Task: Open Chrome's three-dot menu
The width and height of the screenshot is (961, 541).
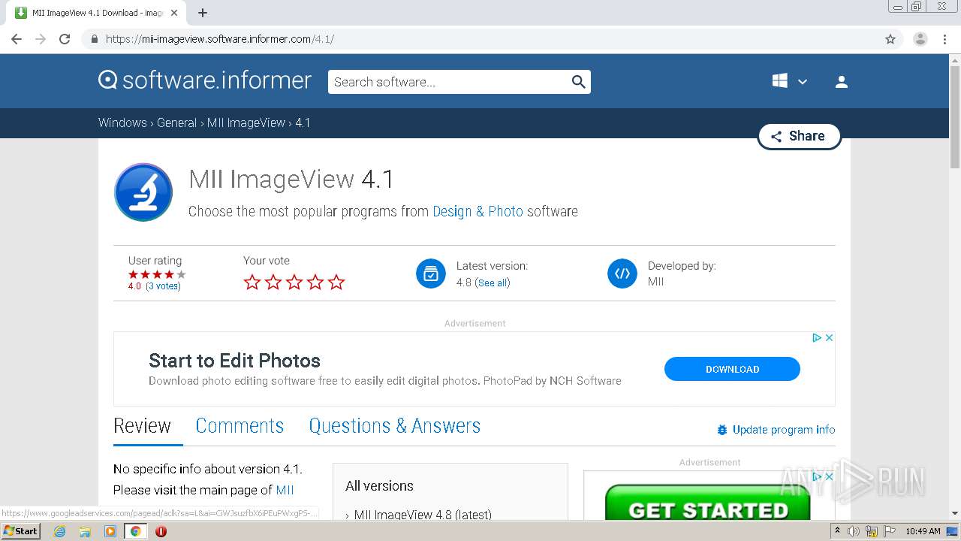Action: pos(944,39)
